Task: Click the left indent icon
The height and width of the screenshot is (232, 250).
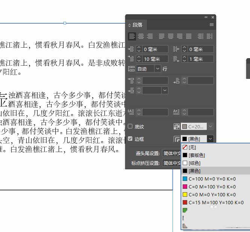Action: coord(131,49)
